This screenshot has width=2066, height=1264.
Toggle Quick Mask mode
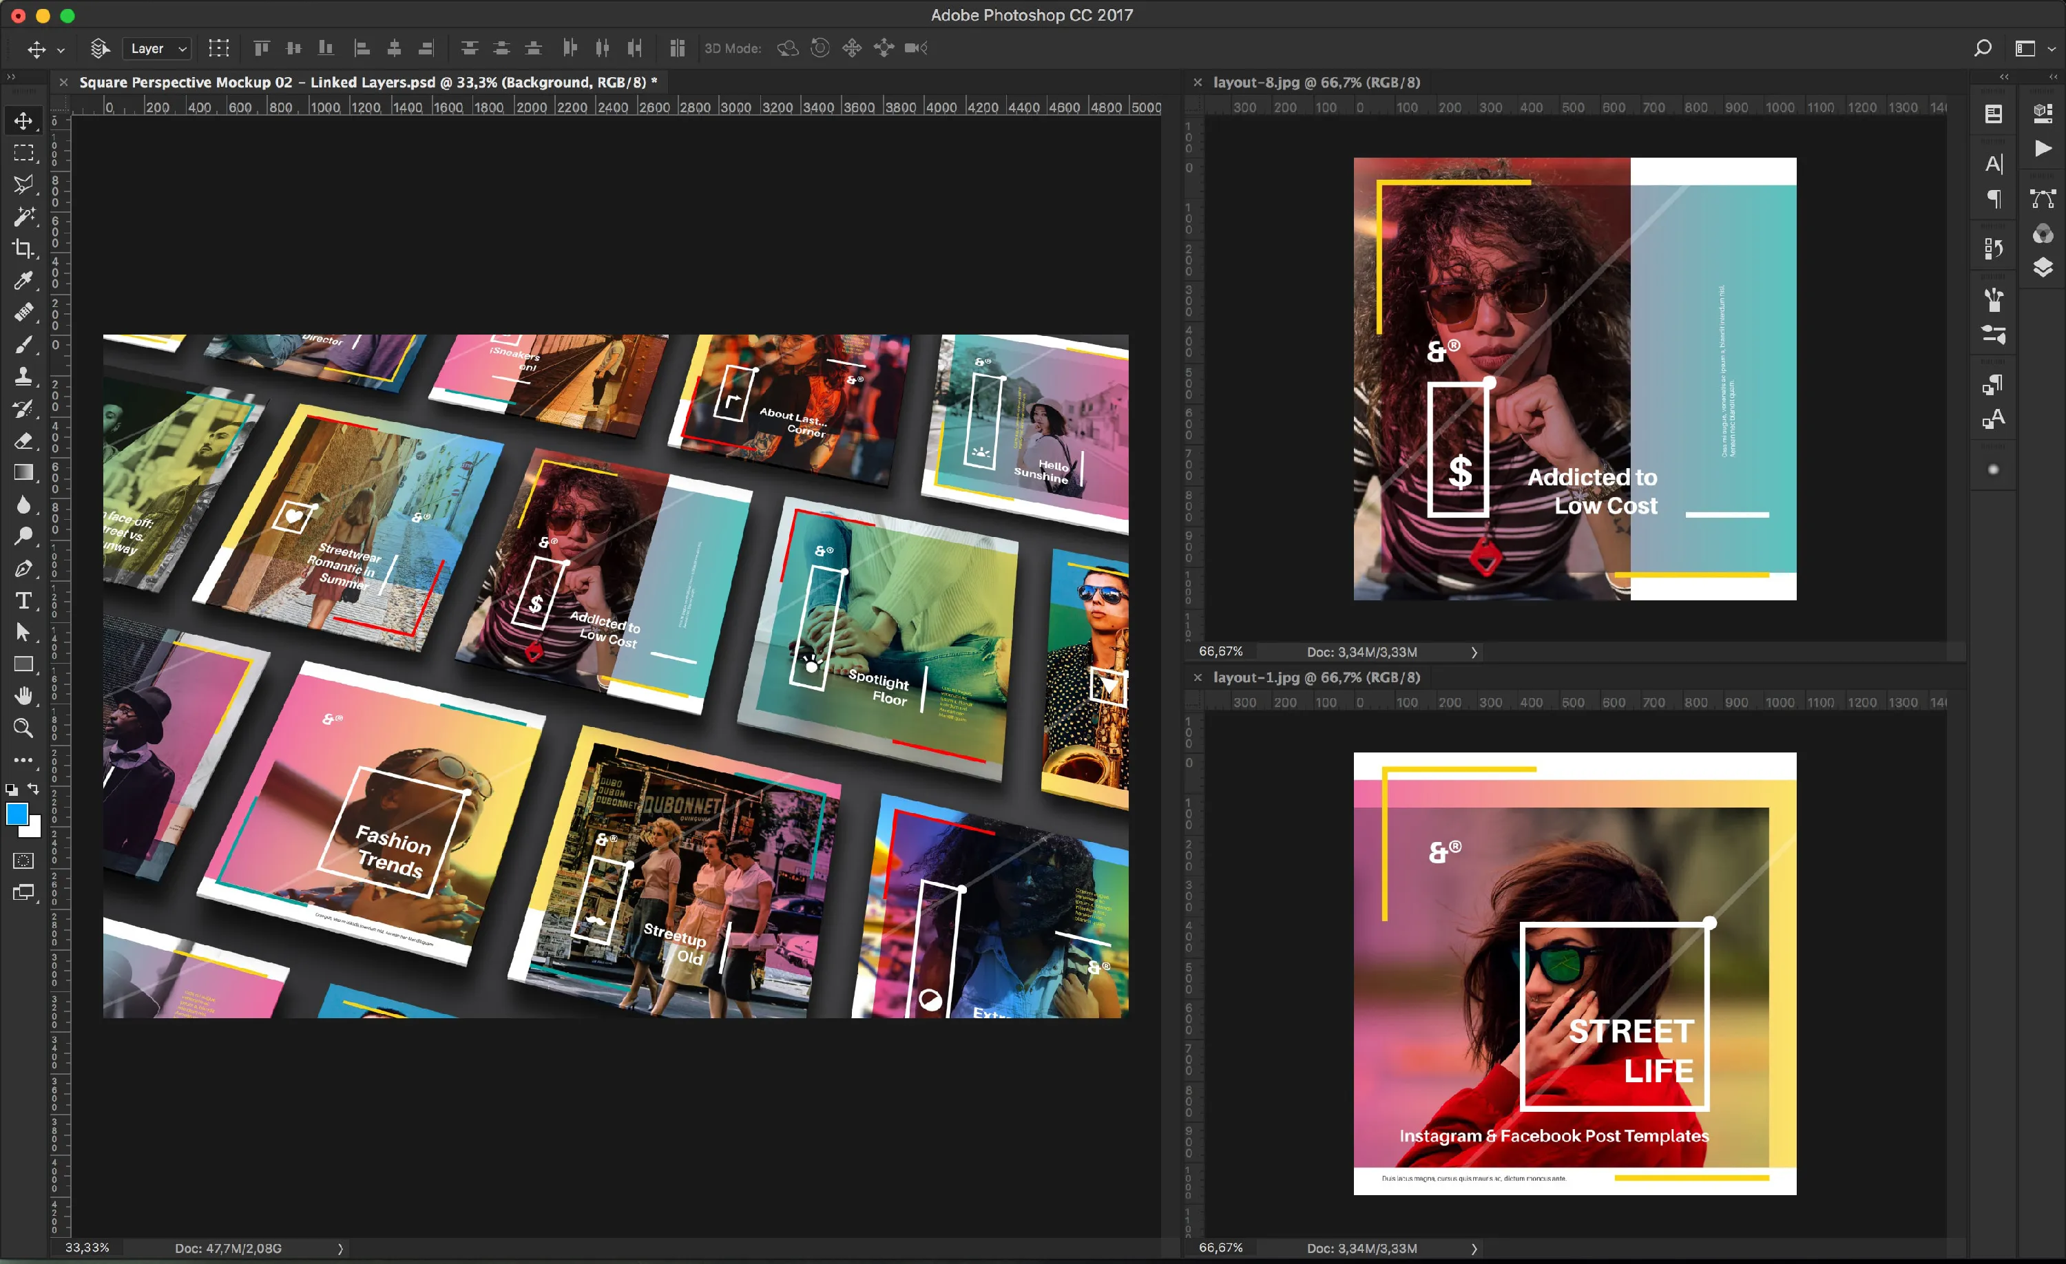tap(23, 861)
